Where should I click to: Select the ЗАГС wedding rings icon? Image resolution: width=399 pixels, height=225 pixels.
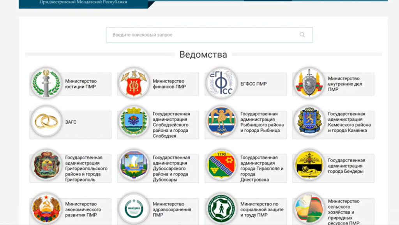(45, 121)
